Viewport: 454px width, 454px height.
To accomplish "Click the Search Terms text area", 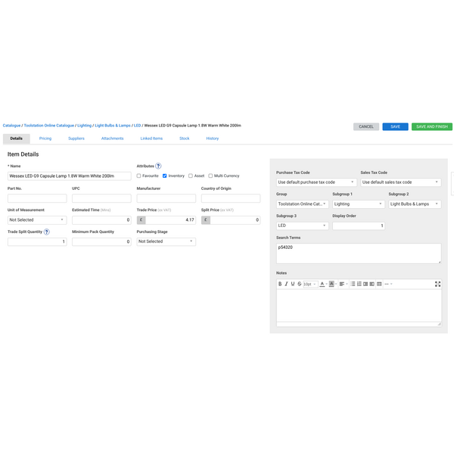I will tap(359, 253).
